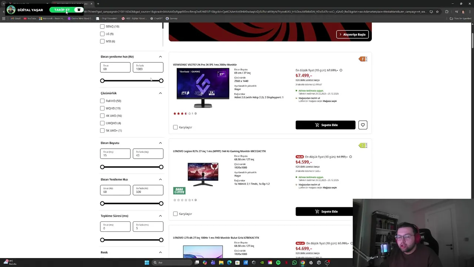The height and width of the screenshot is (267, 474).
Task: Collapse Çözünürlük filter section
Action: (x=160, y=93)
